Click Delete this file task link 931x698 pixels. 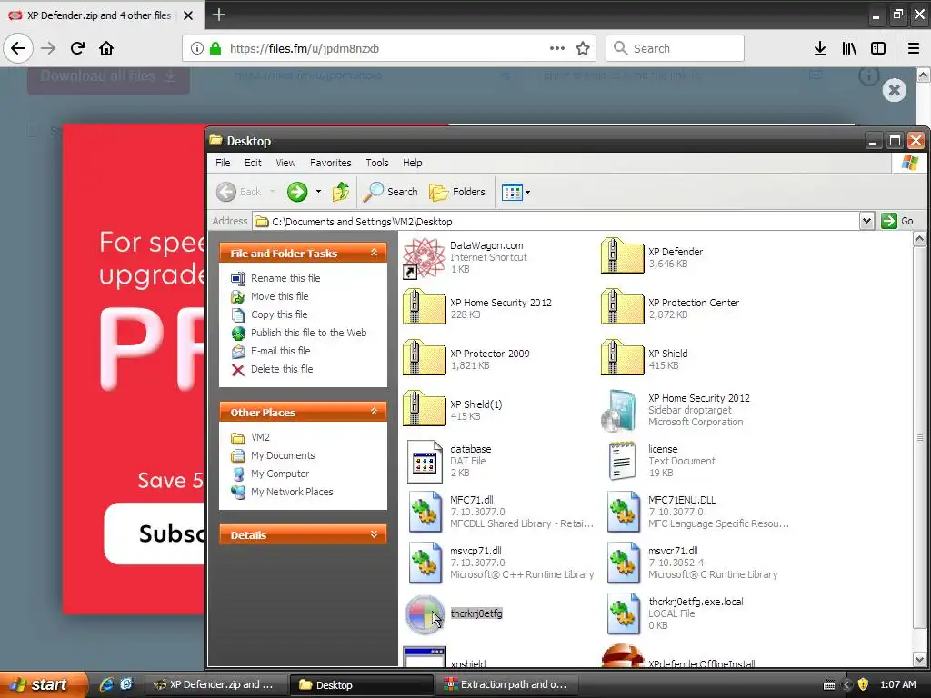tap(282, 369)
